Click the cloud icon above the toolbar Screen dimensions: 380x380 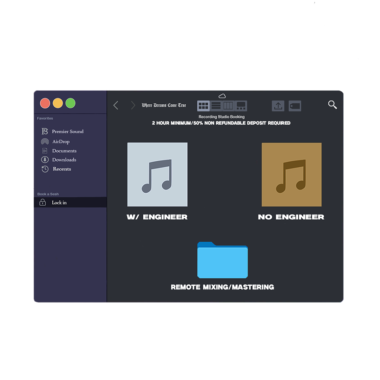tap(222, 96)
